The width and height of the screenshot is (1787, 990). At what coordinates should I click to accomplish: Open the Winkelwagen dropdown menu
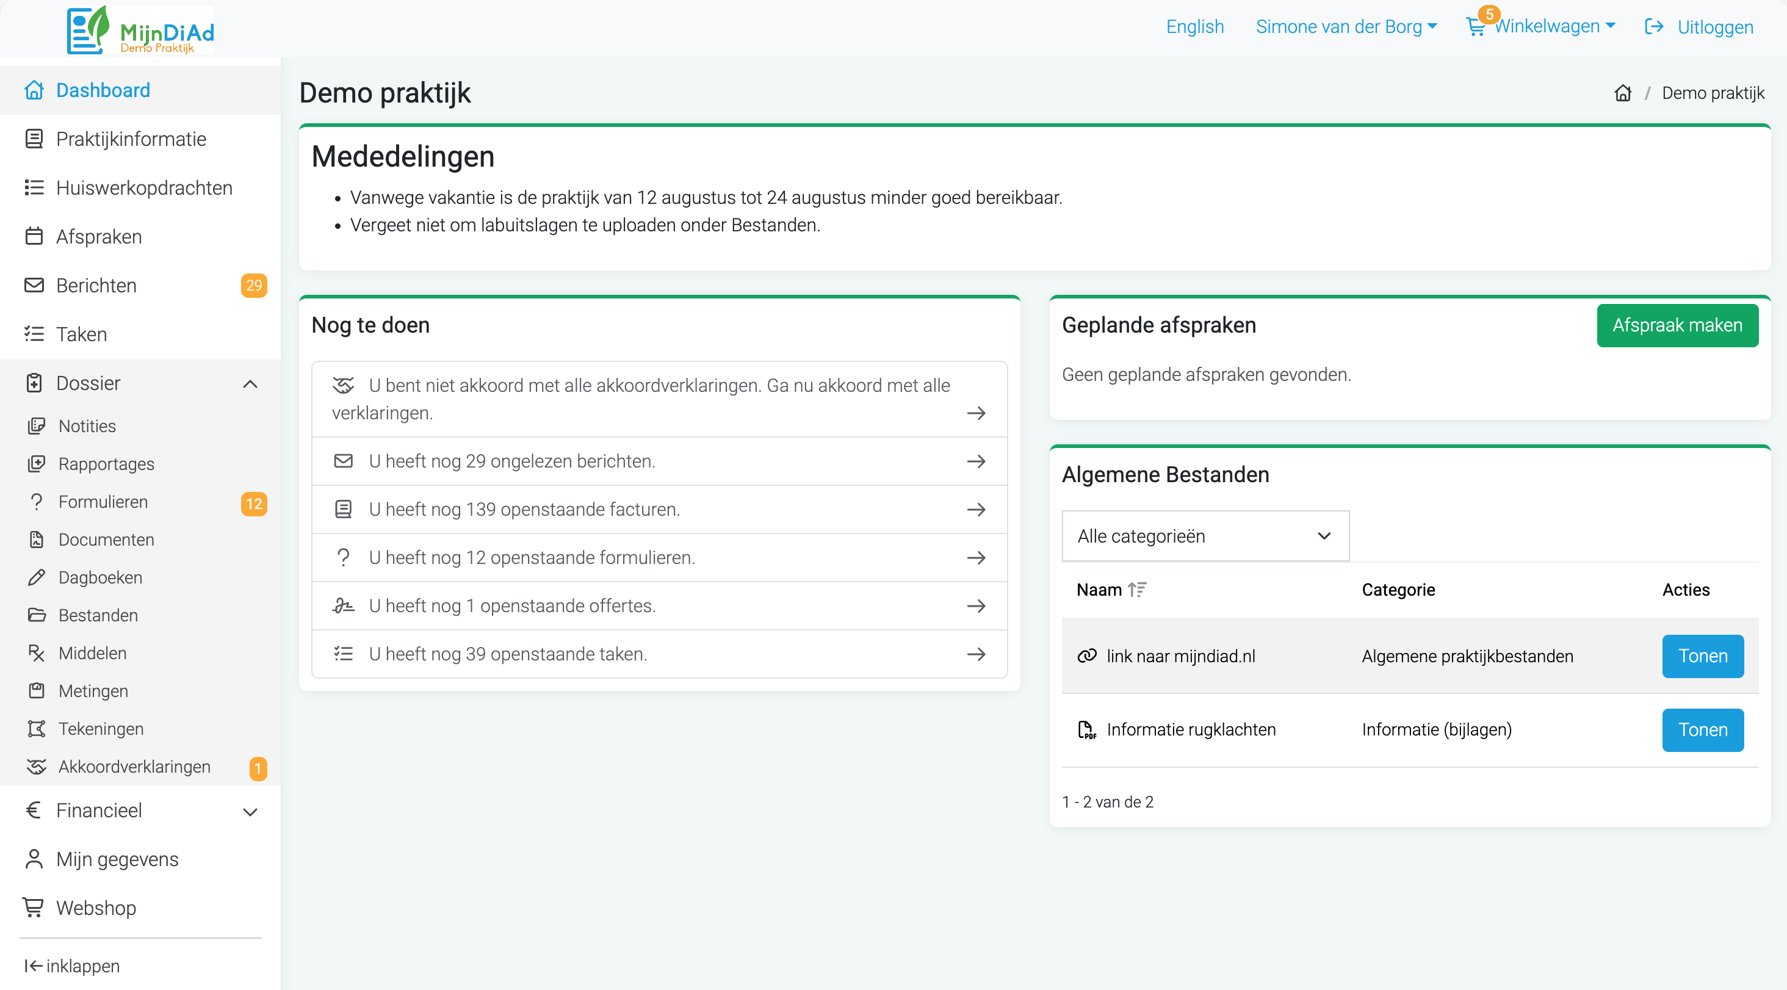tap(1555, 26)
